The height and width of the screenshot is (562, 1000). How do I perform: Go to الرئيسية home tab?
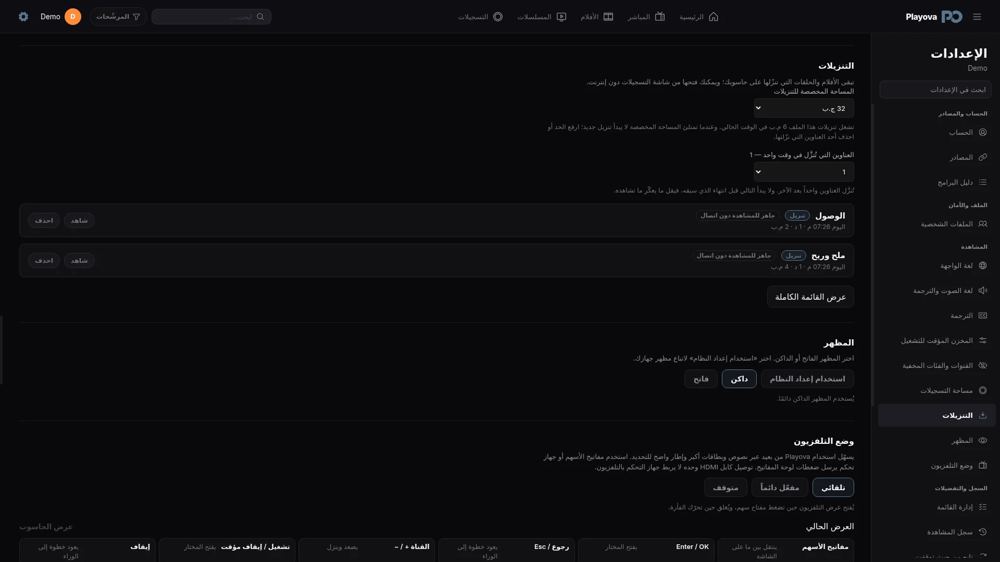pyautogui.click(x=699, y=17)
